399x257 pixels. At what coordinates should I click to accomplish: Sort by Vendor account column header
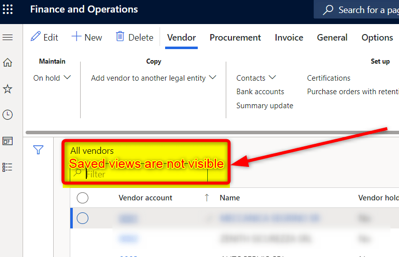(145, 198)
